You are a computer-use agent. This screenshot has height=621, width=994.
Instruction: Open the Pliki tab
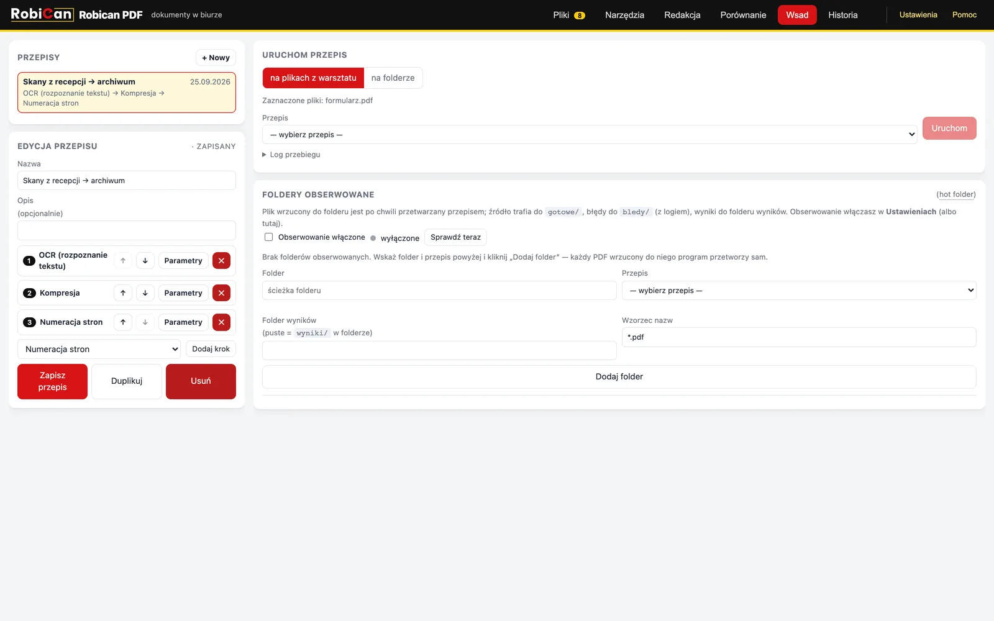pyautogui.click(x=569, y=15)
